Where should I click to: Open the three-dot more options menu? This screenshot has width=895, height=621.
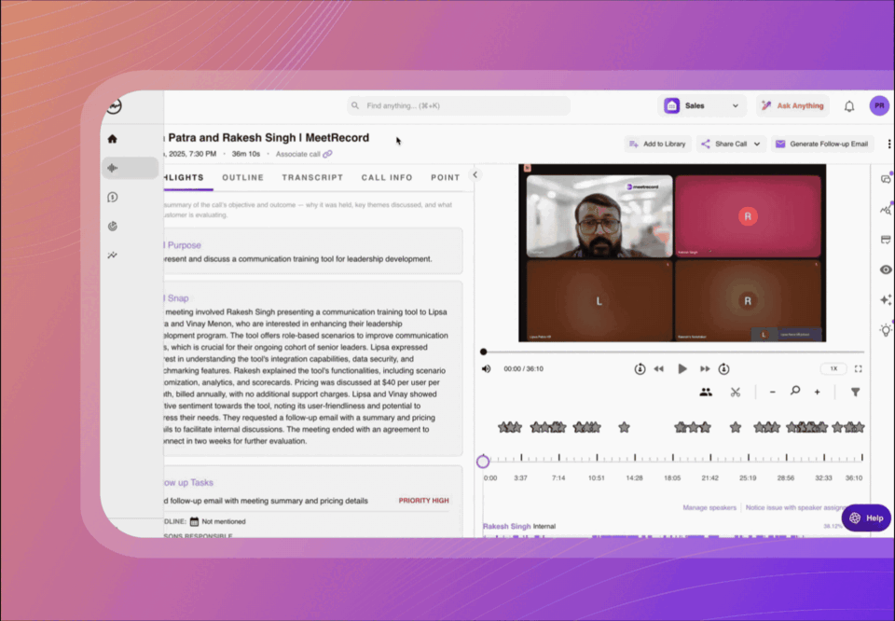click(x=888, y=145)
